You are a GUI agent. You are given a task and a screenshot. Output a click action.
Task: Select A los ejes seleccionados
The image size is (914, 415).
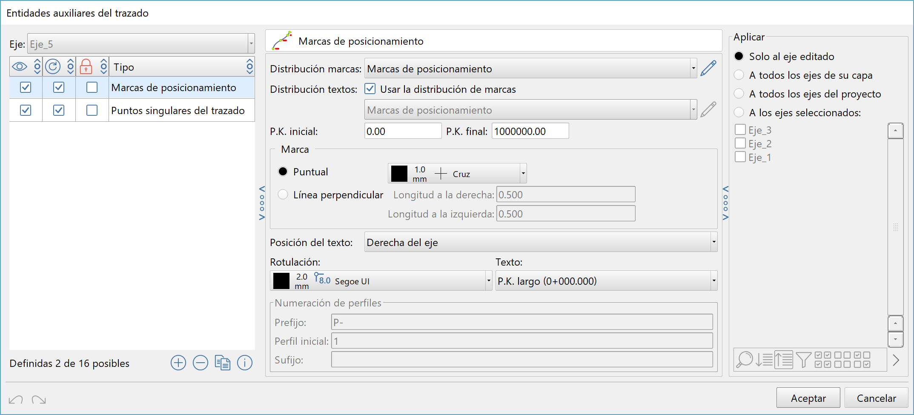(x=739, y=112)
